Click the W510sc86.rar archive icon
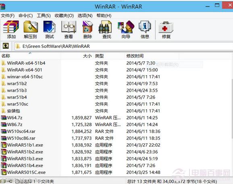The image size is (233, 184). coord(4,138)
